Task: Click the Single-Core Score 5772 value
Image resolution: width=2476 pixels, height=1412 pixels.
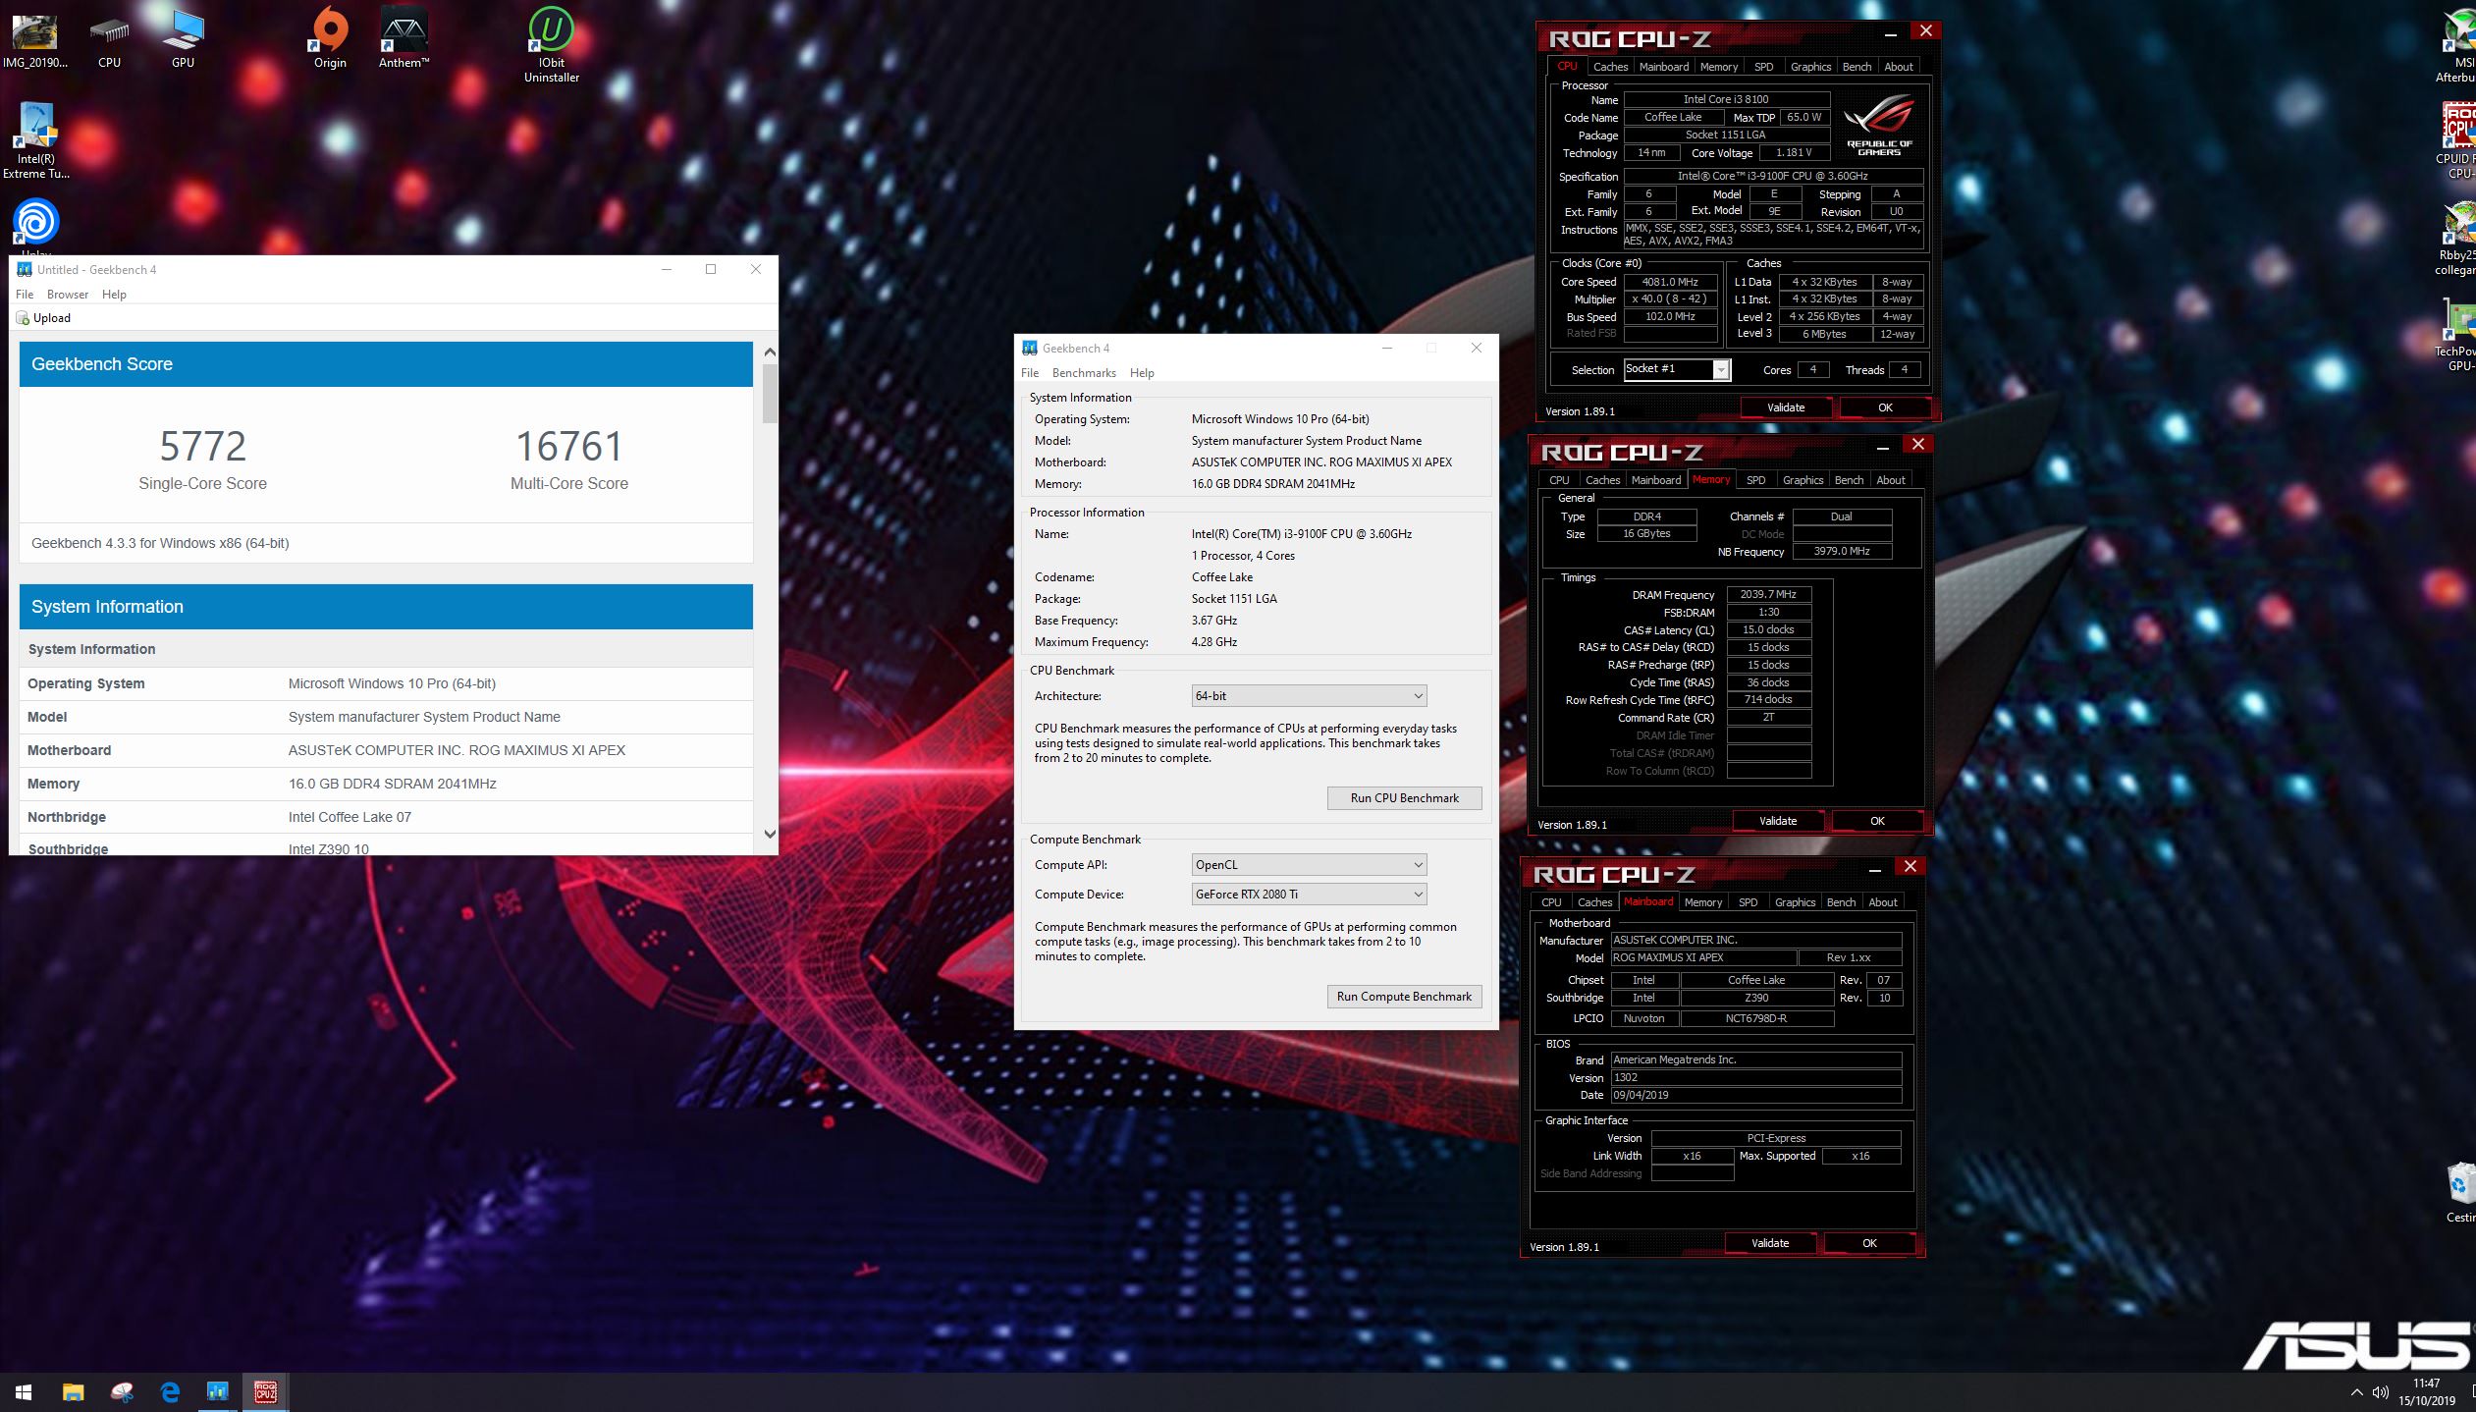Action: pyautogui.click(x=203, y=447)
